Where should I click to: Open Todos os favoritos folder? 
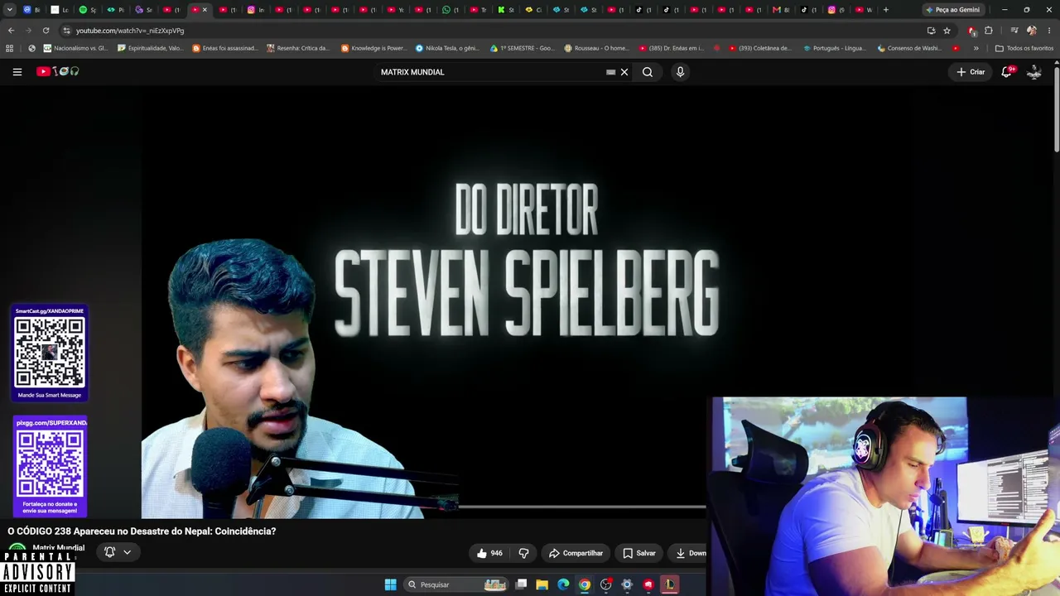pos(1024,48)
